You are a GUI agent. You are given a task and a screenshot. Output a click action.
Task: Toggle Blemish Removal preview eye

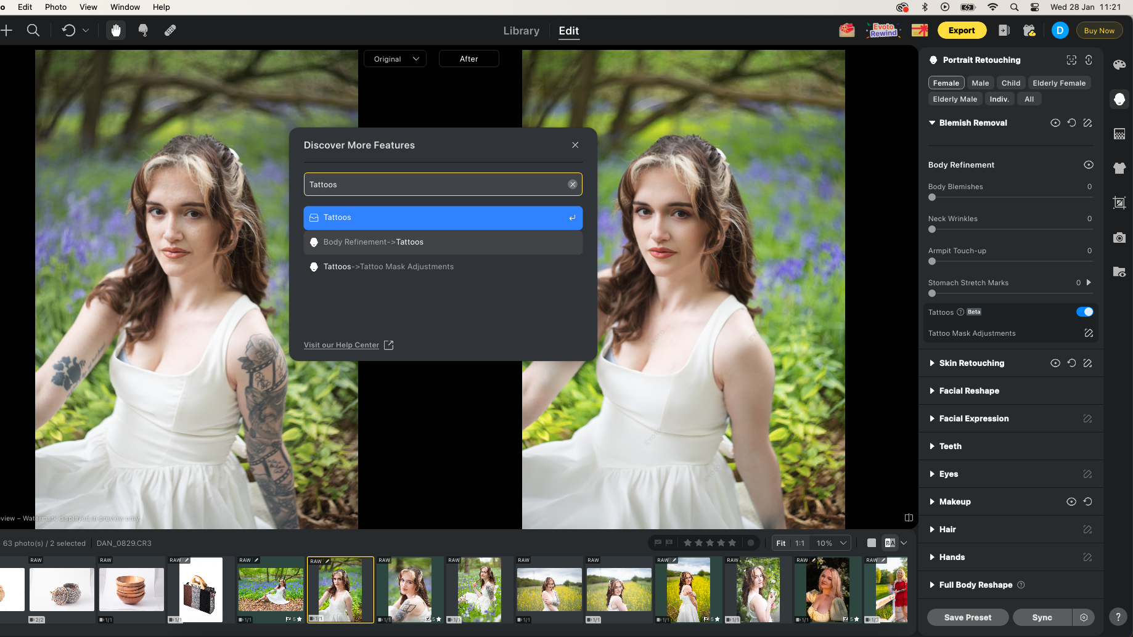(x=1055, y=123)
